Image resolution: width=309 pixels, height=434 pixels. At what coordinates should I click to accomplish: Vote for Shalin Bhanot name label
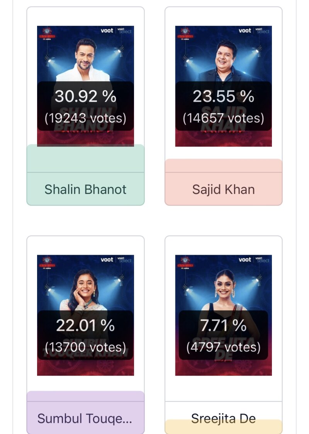[85, 189]
